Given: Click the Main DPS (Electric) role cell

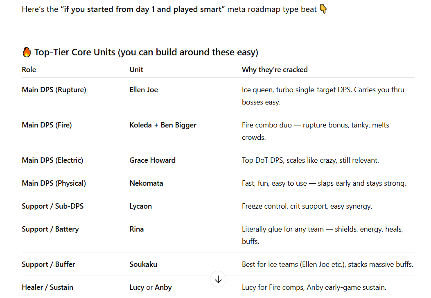Looking at the screenshot, I should pyautogui.click(x=52, y=160).
